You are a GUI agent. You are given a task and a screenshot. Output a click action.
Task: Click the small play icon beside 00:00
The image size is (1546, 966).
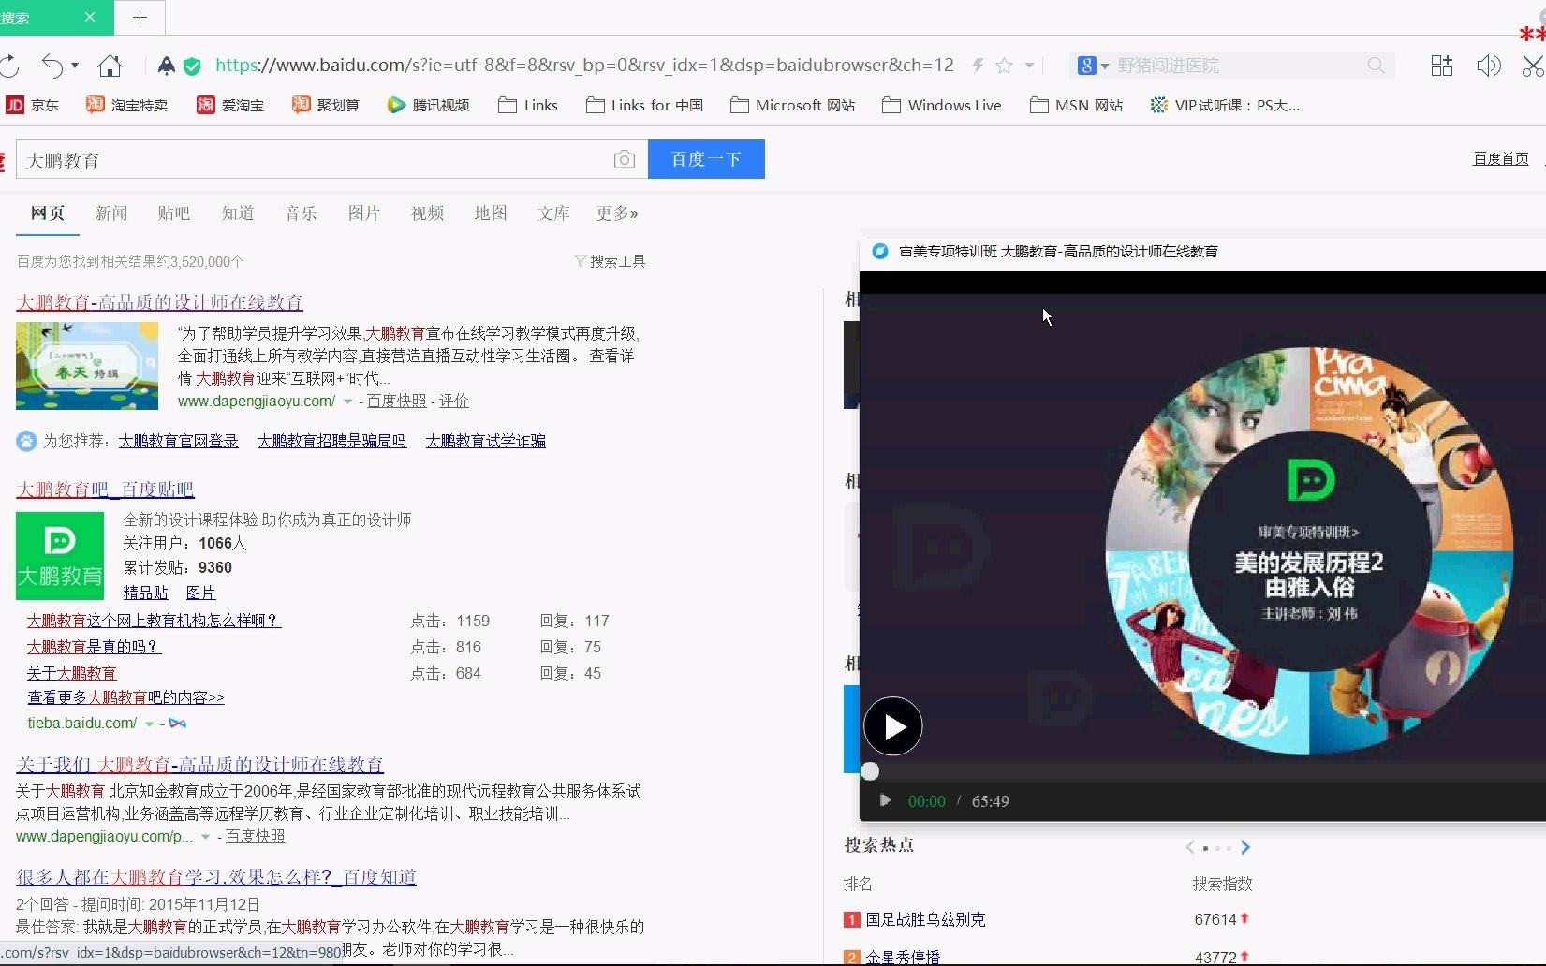885,800
